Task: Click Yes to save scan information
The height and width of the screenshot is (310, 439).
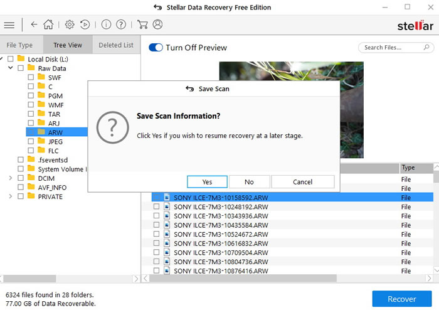Action: click(207, 182)
